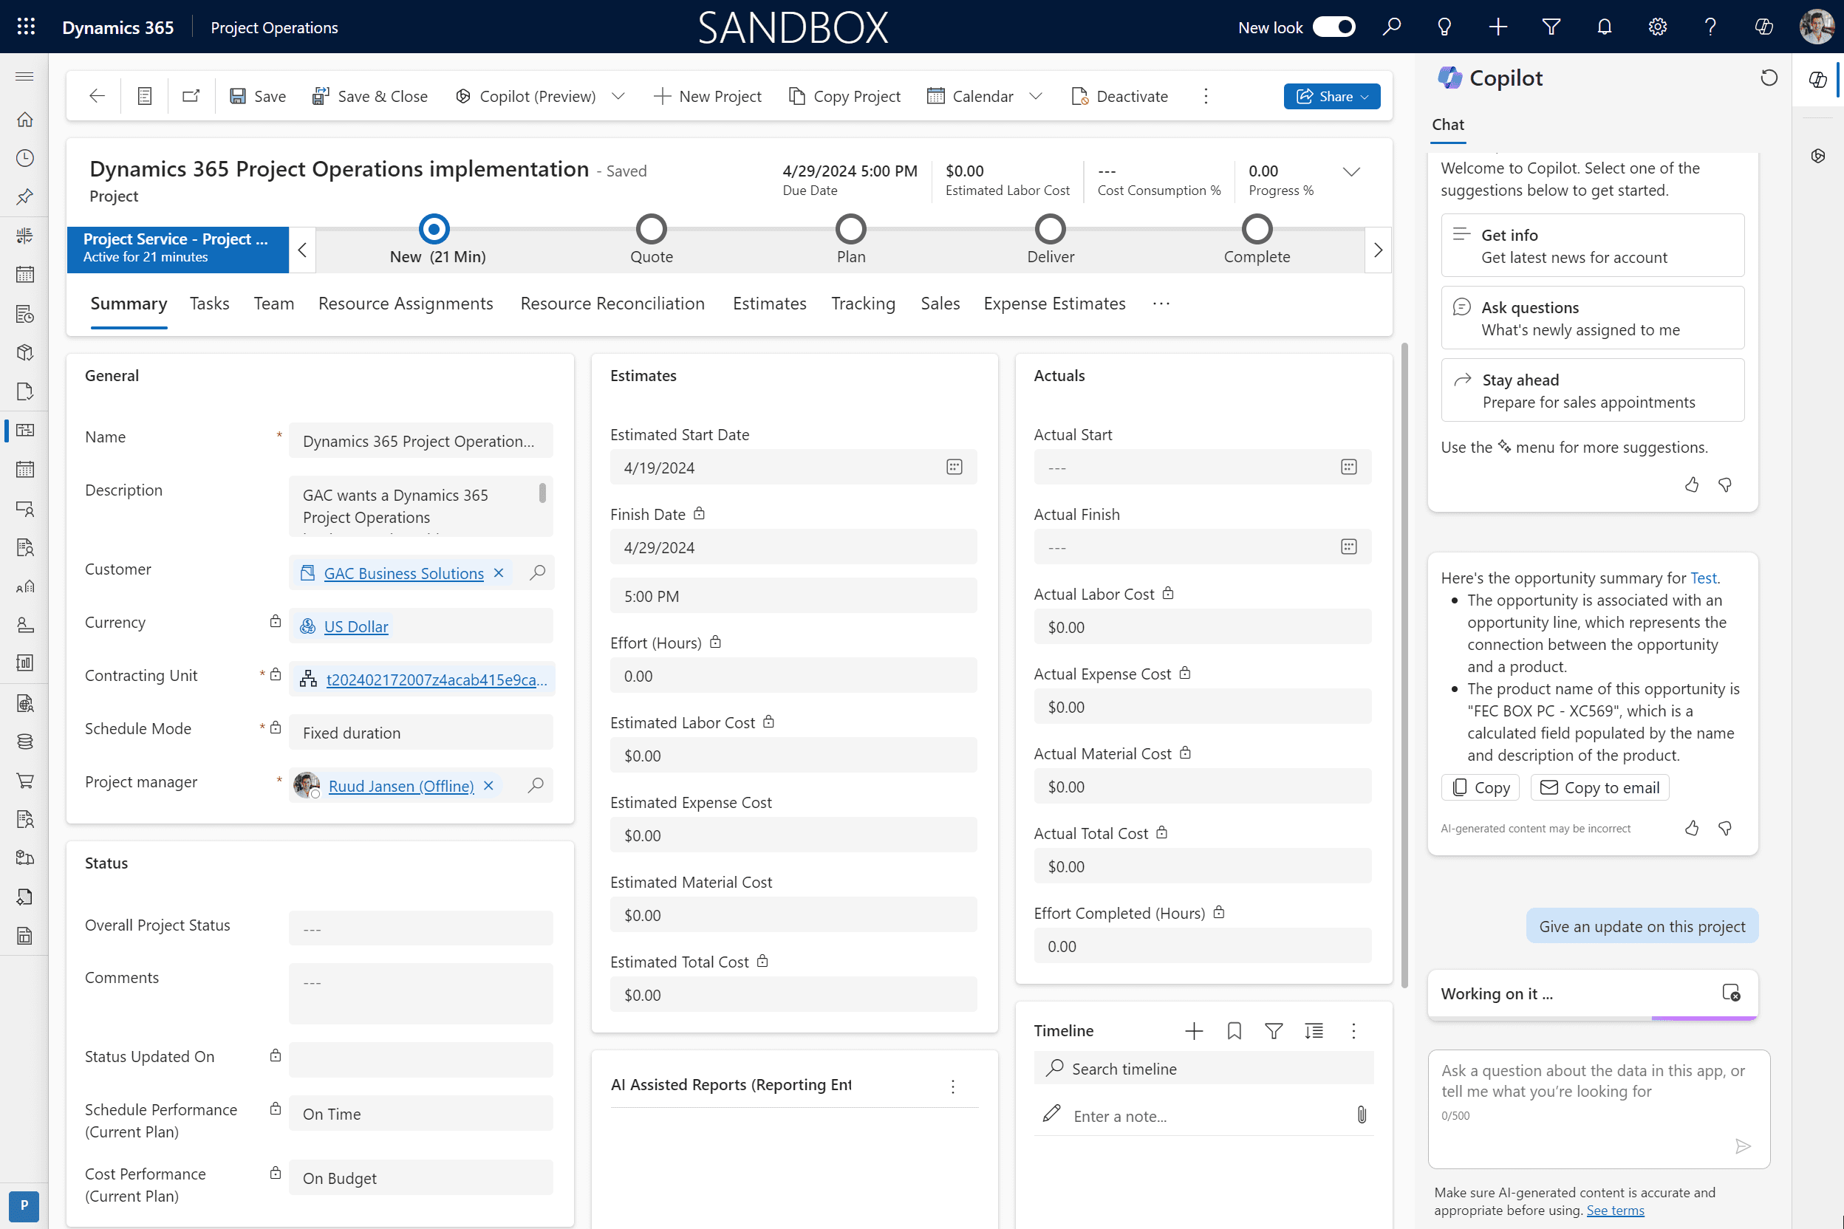
Task: Open the See terms link
Action: tap(1615, 1211)
